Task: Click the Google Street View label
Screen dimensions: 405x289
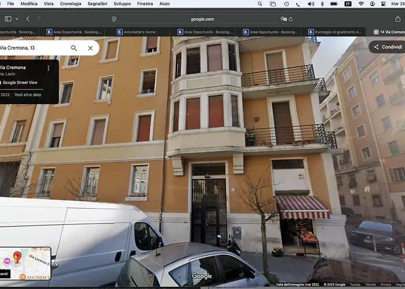Action: (20, 83)
